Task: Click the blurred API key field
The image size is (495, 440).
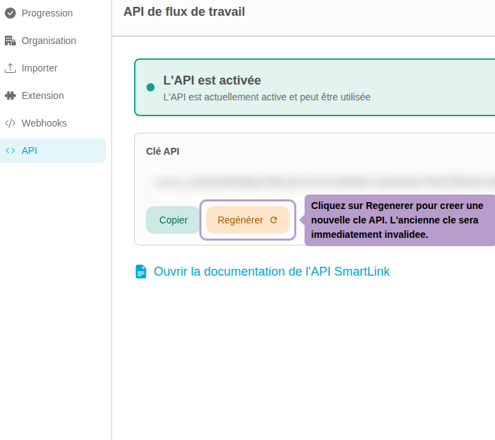Action: [x=323, y=182]
